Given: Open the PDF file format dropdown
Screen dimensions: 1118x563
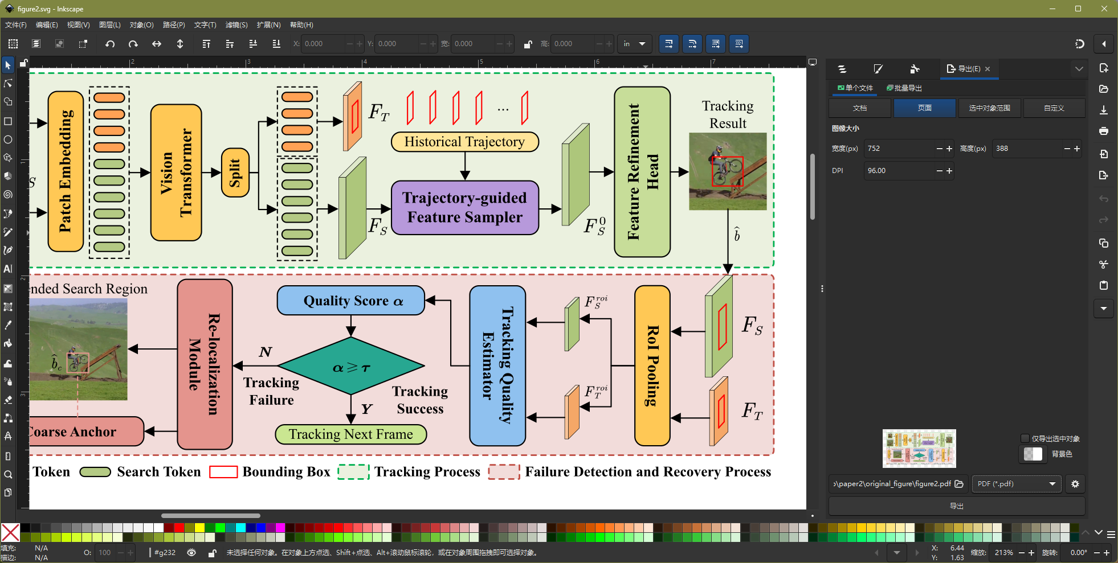Looking at the screenshot, I should click(x=1017, y=484).
